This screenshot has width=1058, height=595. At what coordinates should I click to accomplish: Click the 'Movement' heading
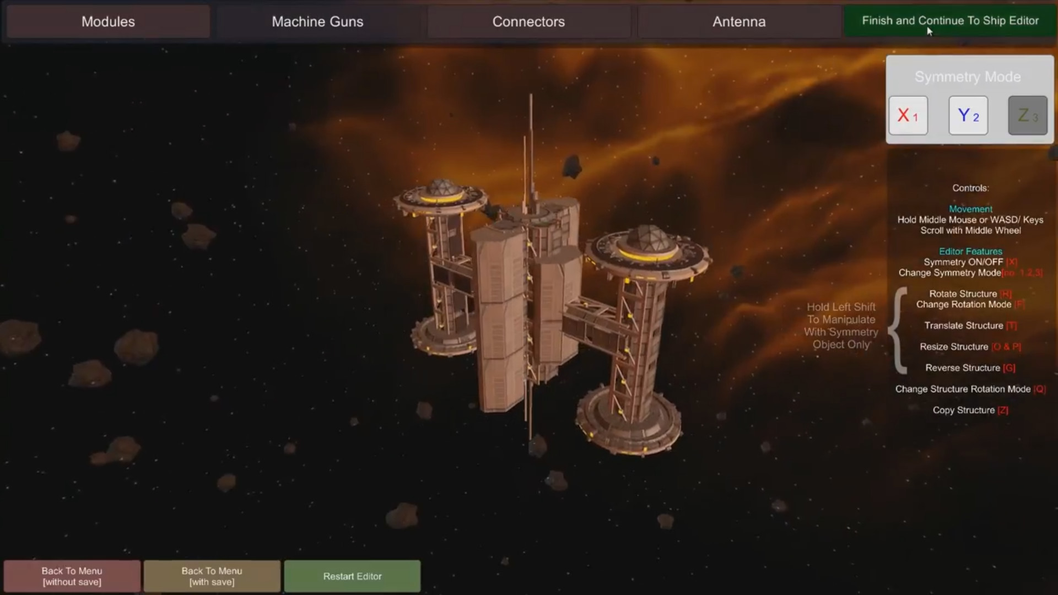click(970, 209)
